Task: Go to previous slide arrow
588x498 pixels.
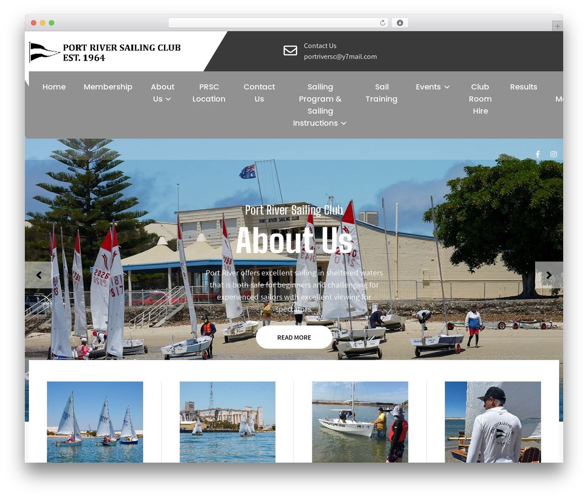Action: click(39, 275)
